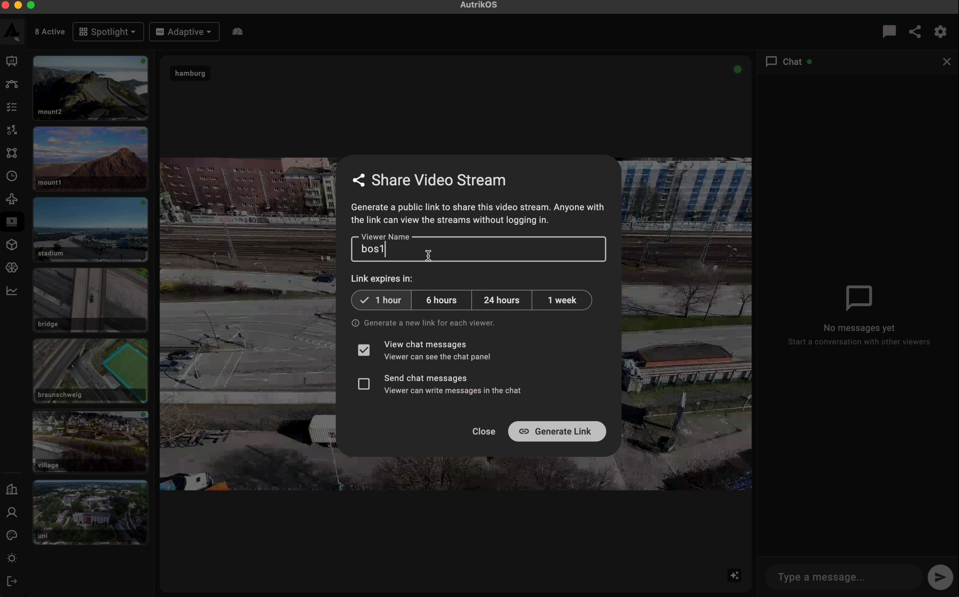Close the Chat panel with the X
This screenshot has height=597, width=959.
click(x=947, y=61)
